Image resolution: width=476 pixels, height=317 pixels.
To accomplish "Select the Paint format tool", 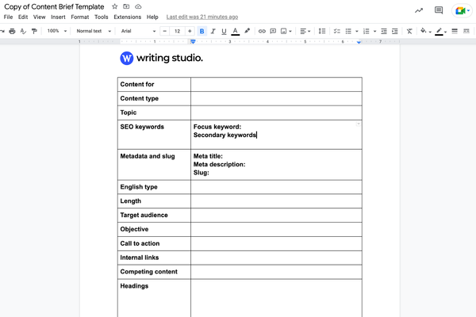I will [34, 31].
